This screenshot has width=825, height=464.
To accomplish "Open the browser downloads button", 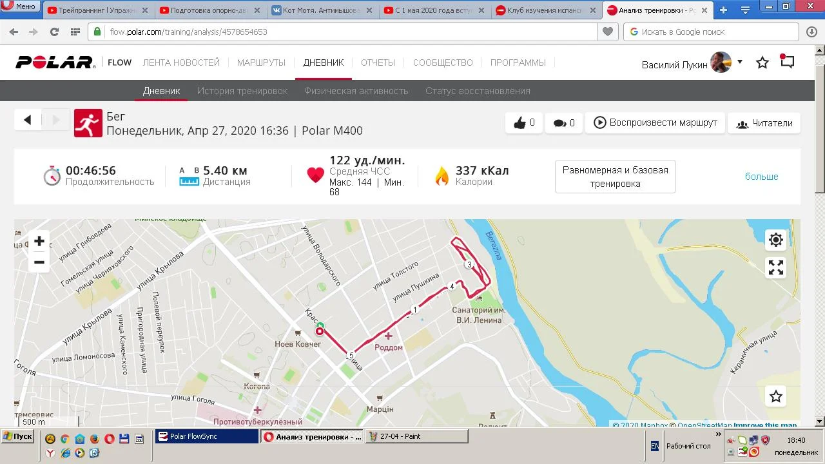I will point(811,32).
